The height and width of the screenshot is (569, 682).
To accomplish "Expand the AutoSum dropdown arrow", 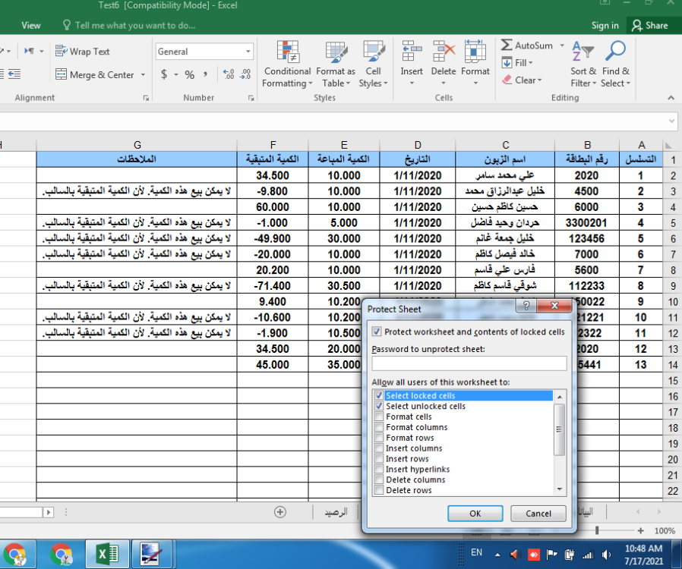I will click(x=562, y=46).
